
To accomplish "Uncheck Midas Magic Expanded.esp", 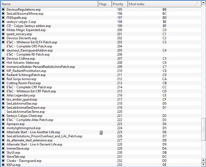I will coord(3,30).
